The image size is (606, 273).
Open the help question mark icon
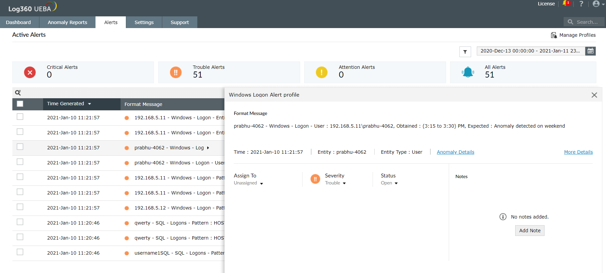tap(581, 4)
